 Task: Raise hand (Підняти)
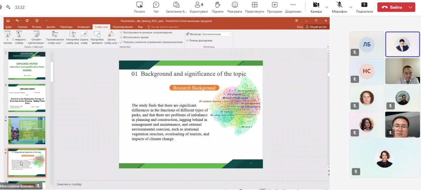click(x=217, y=7)
